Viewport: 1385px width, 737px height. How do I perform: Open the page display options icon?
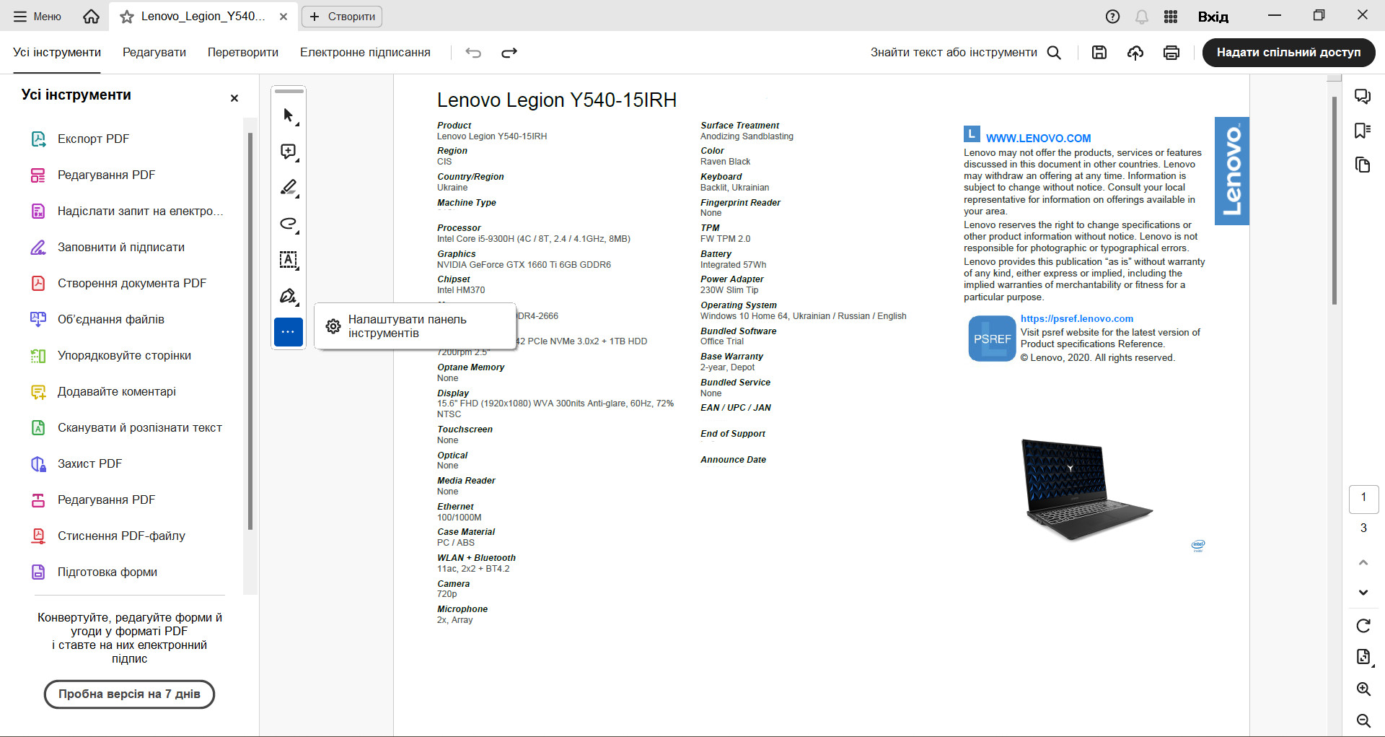[1363, 657]
